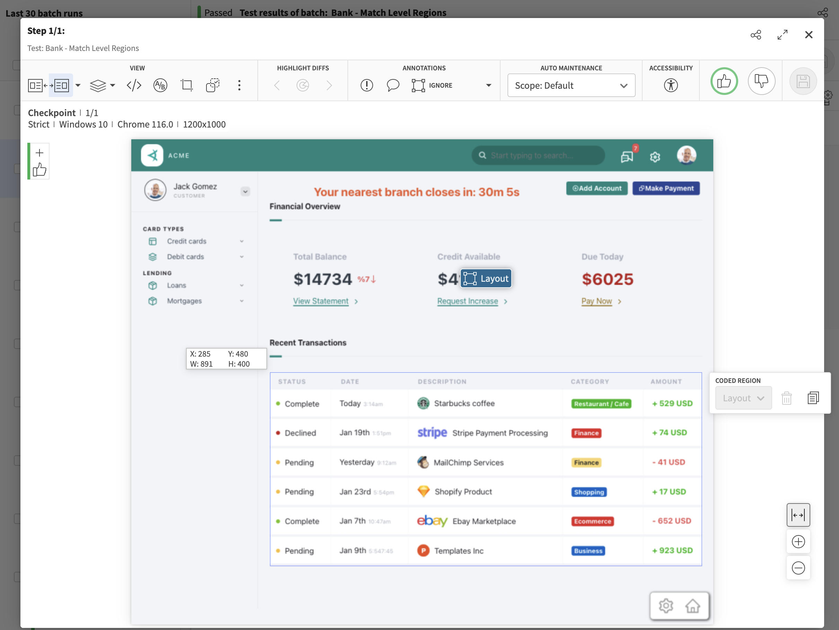Add a comment bubble annotation
This screenshot has height=630, width=839.
[x=393, y=85]
